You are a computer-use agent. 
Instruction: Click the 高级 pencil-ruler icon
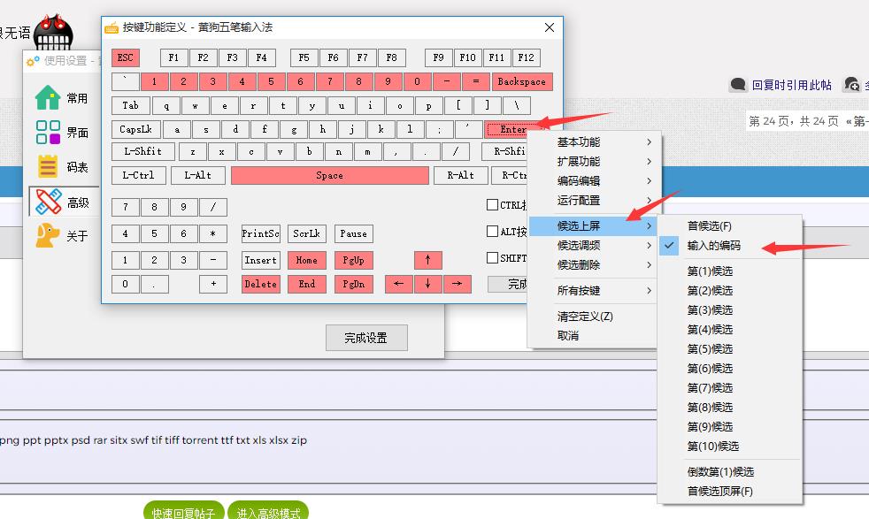48,202
